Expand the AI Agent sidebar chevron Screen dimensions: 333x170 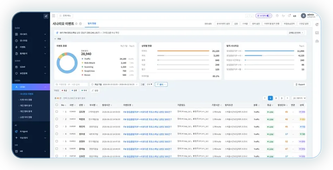[x=45, y=131]
